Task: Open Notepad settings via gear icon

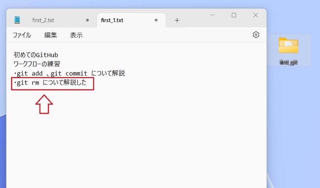Action: coord(256,35)
